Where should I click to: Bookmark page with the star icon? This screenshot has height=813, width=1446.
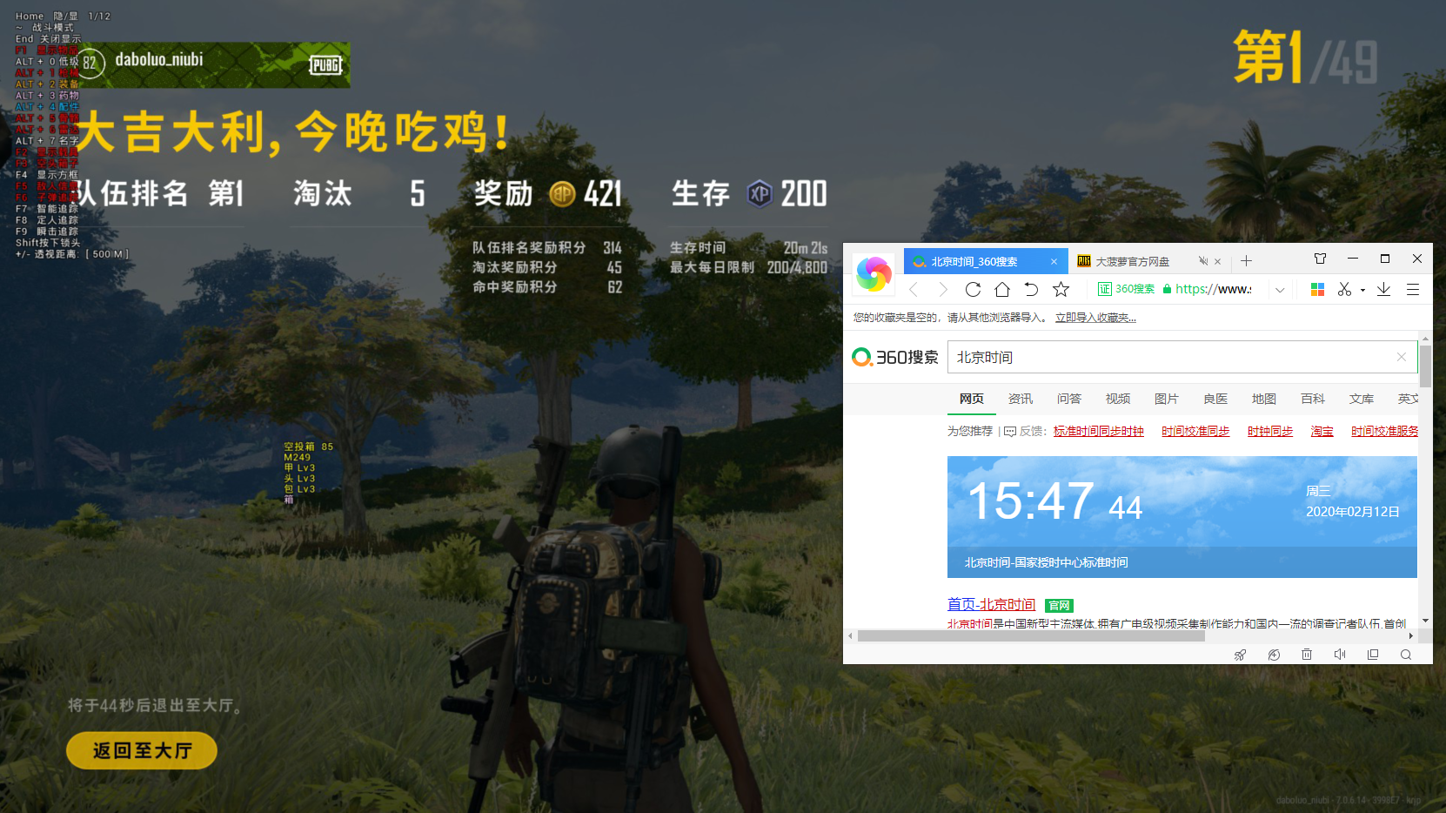[x=1061, y=289]
